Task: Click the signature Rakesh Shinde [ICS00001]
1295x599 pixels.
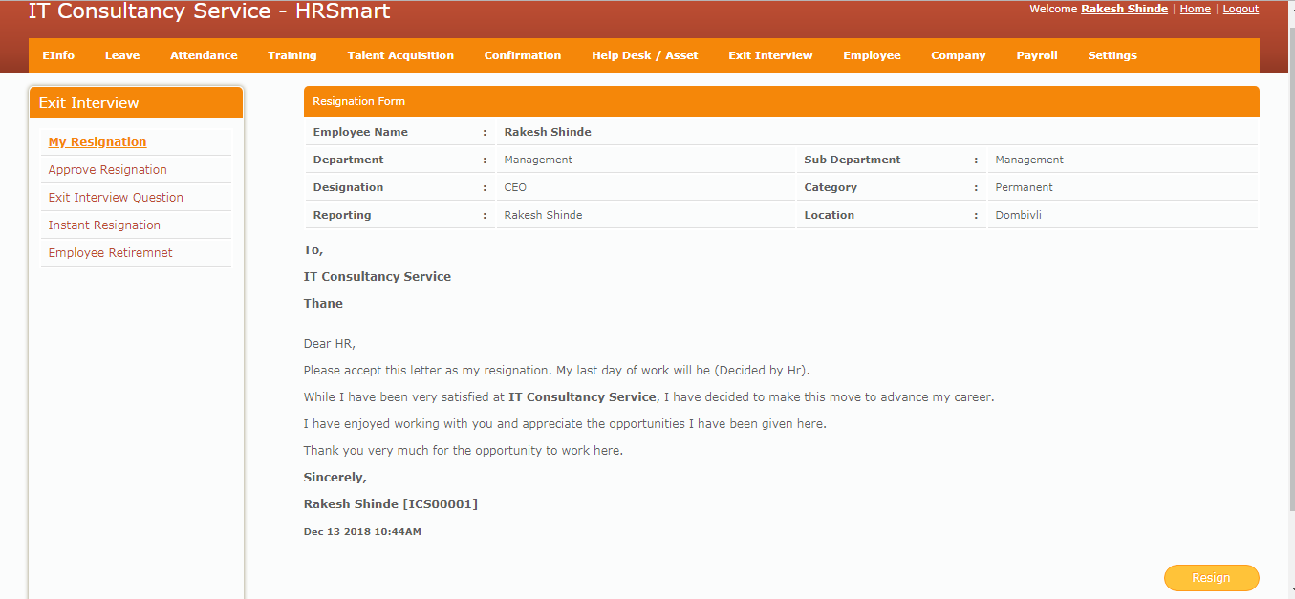Action: [391, 503]
